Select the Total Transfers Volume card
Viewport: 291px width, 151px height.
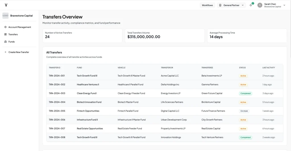click(165, 35)
